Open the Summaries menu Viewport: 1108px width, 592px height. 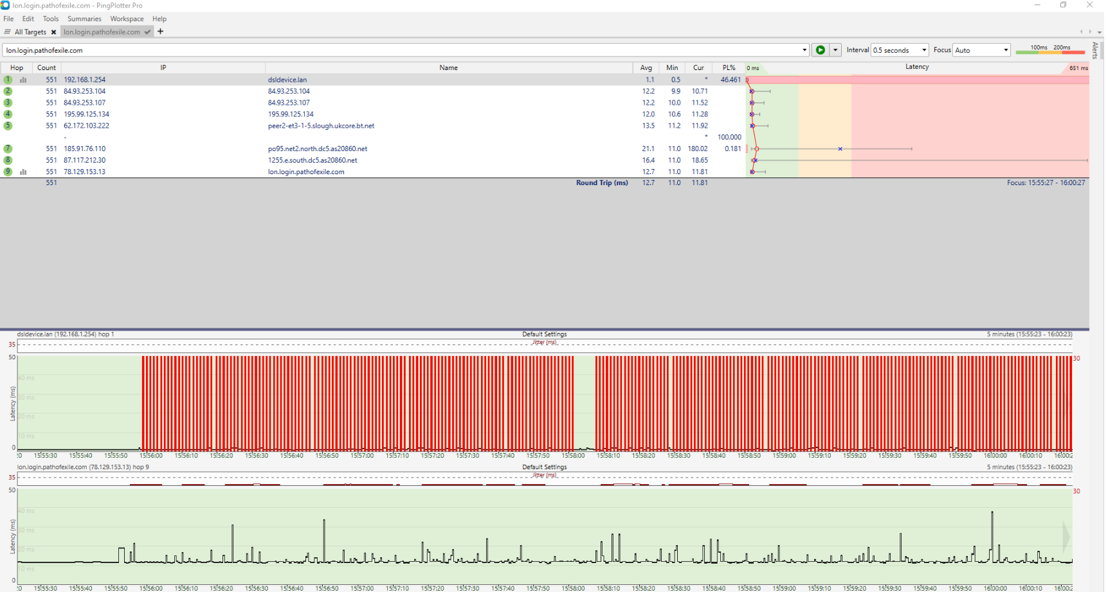tap(84, 19)
